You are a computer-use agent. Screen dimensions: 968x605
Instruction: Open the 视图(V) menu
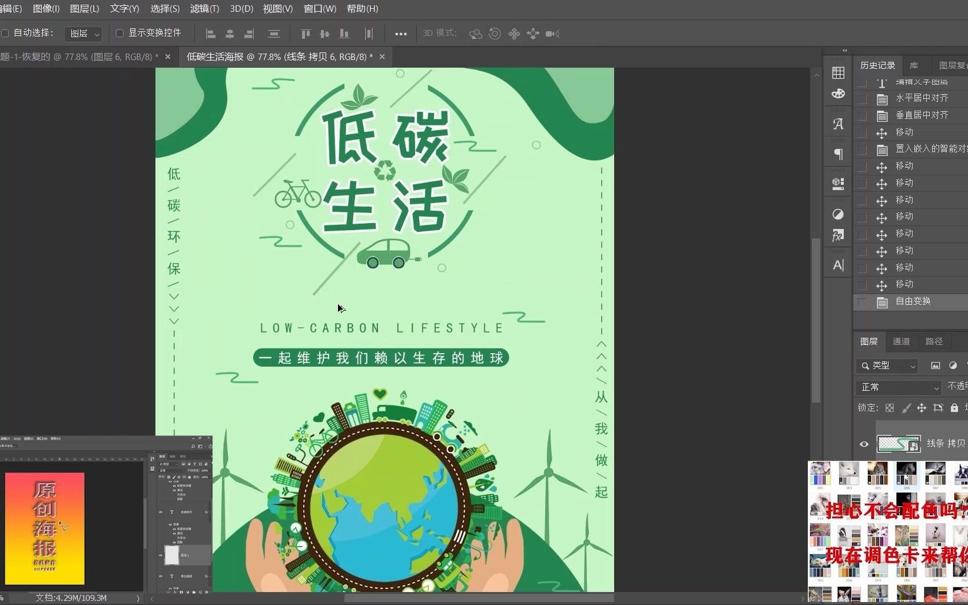click(277, 9)
